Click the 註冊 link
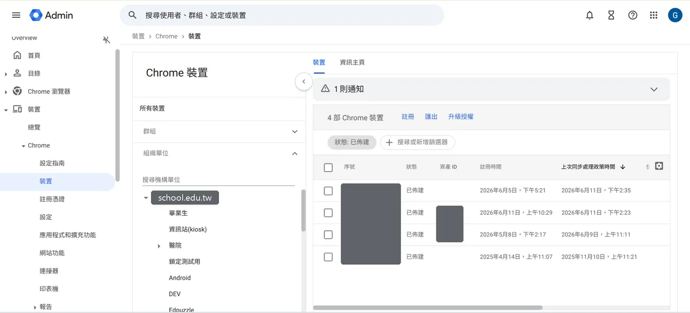The image size is (690, 313). click(408, 117)
